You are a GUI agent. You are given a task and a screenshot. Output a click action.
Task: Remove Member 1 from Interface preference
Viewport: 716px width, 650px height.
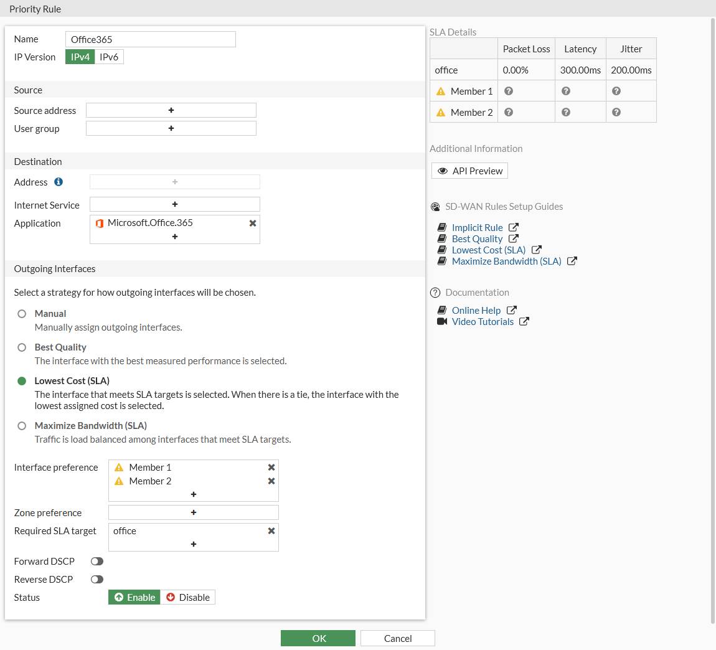[271, 468]
